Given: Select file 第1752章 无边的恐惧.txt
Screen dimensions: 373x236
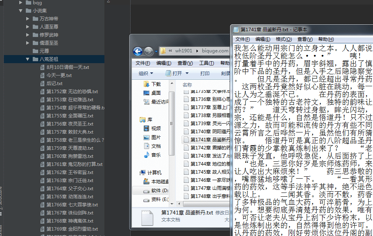Looking at the screenshot, I should point(72,92).
